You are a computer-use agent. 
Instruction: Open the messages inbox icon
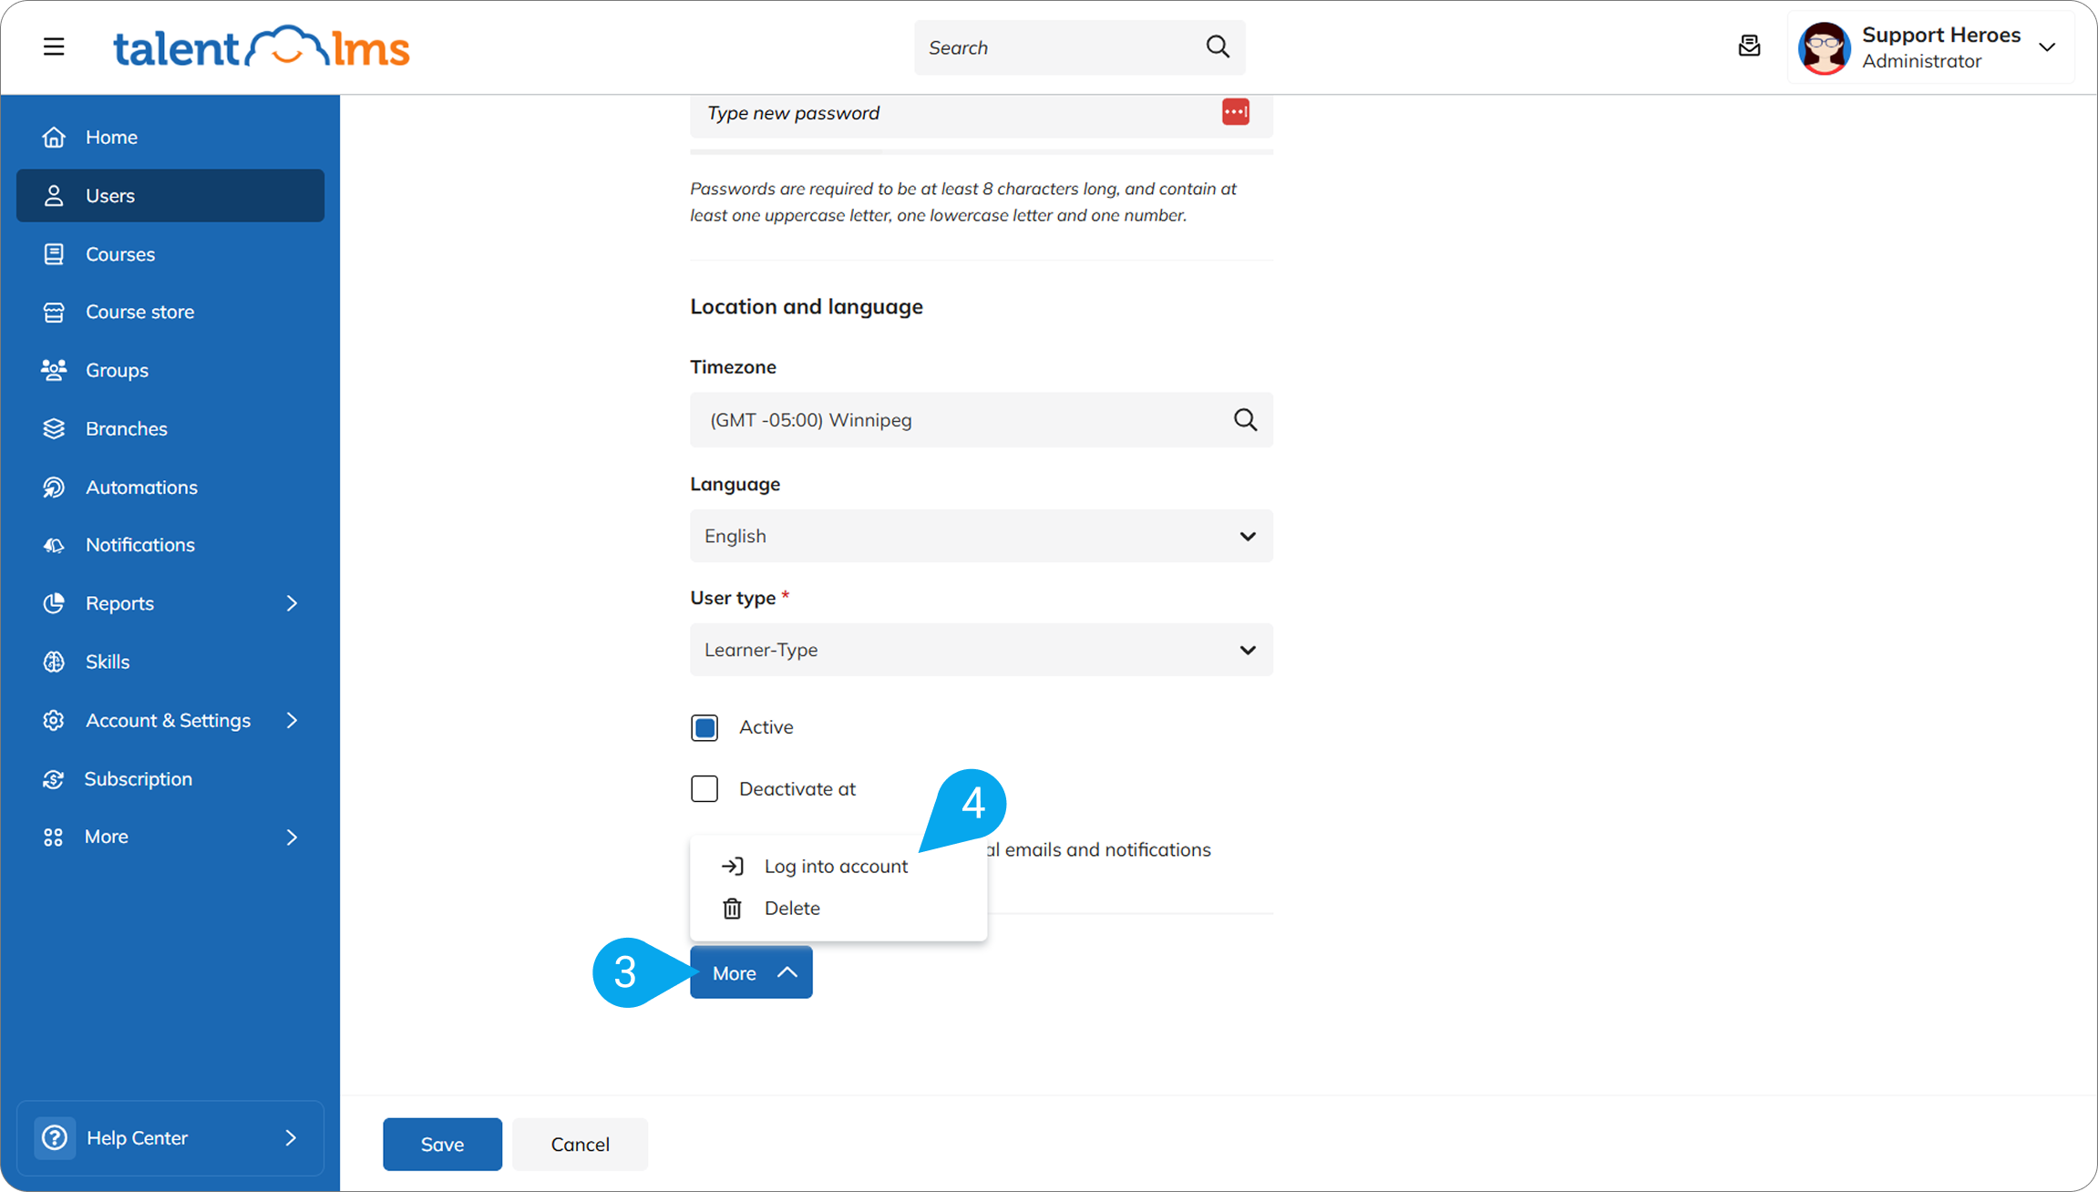pyautogui.click(x=1749, y=46)
